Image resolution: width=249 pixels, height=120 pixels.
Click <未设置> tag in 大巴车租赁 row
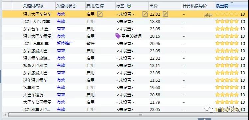click(x=125, y=95)
